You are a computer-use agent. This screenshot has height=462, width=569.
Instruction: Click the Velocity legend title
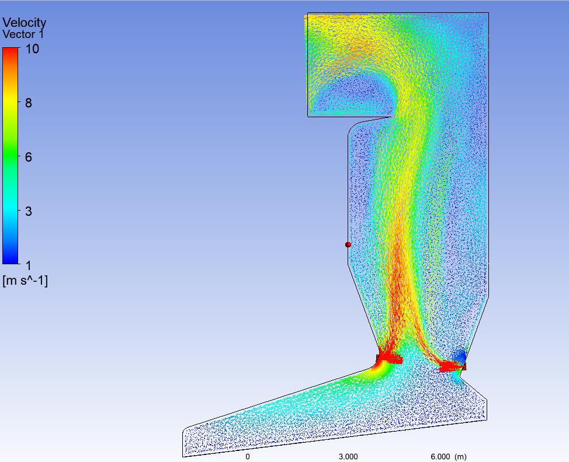click(25, 23)
